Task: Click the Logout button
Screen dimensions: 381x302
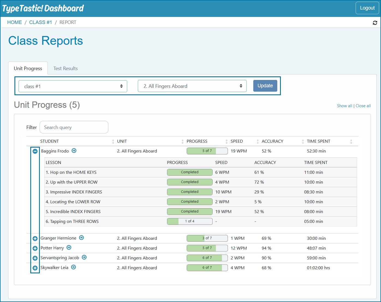Action: [367, 8]
